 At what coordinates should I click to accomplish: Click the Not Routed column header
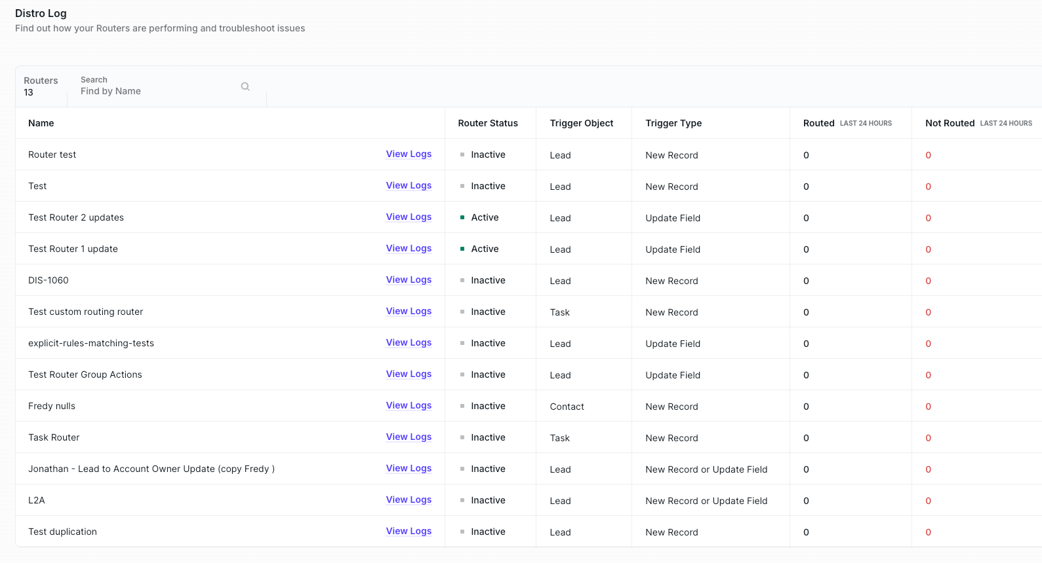[950, 123]
